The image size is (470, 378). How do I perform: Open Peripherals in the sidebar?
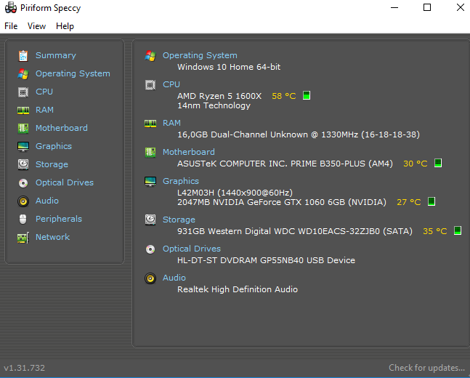59,220
